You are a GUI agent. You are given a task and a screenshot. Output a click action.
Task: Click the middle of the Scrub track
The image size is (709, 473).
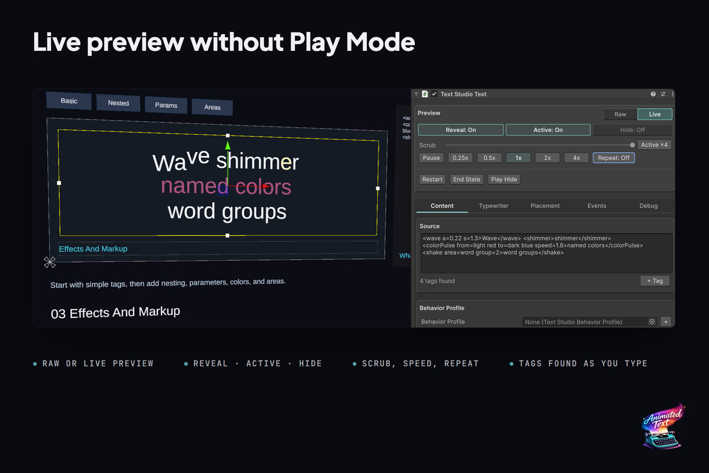[538, 145]
